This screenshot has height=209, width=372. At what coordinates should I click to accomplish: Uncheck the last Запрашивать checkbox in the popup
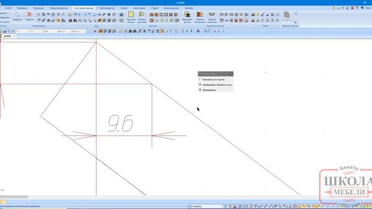(200, 90)
